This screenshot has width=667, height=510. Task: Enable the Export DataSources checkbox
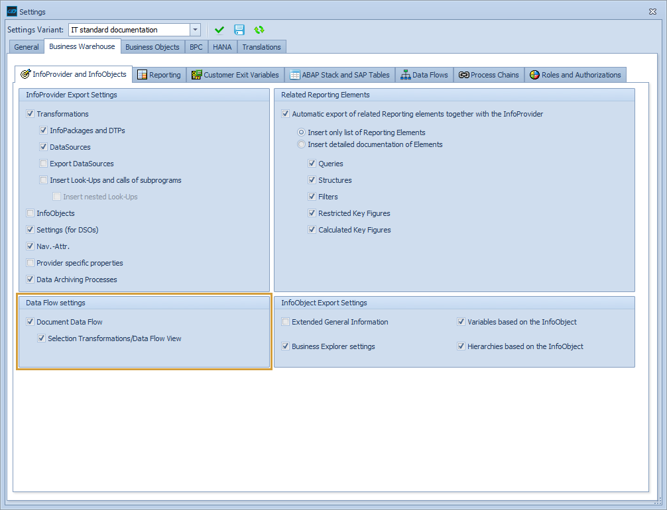[x=44, y=163]
